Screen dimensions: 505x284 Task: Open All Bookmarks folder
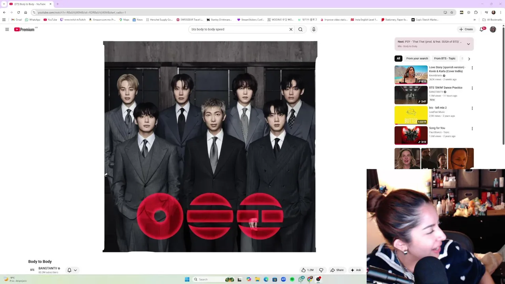(x=492, y=20)
